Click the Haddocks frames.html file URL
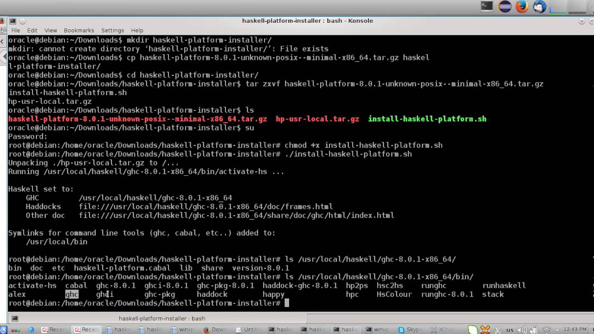 pyautogui.click(x=206, y=206)
